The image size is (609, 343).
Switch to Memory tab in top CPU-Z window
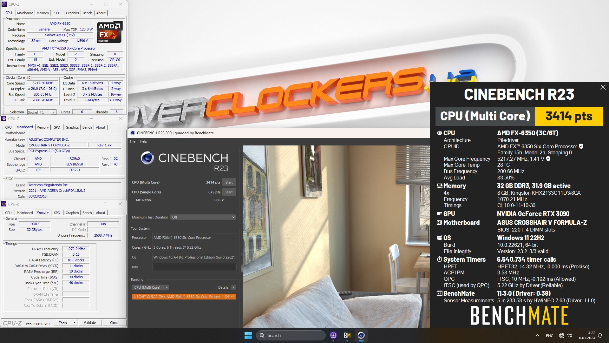43,13
